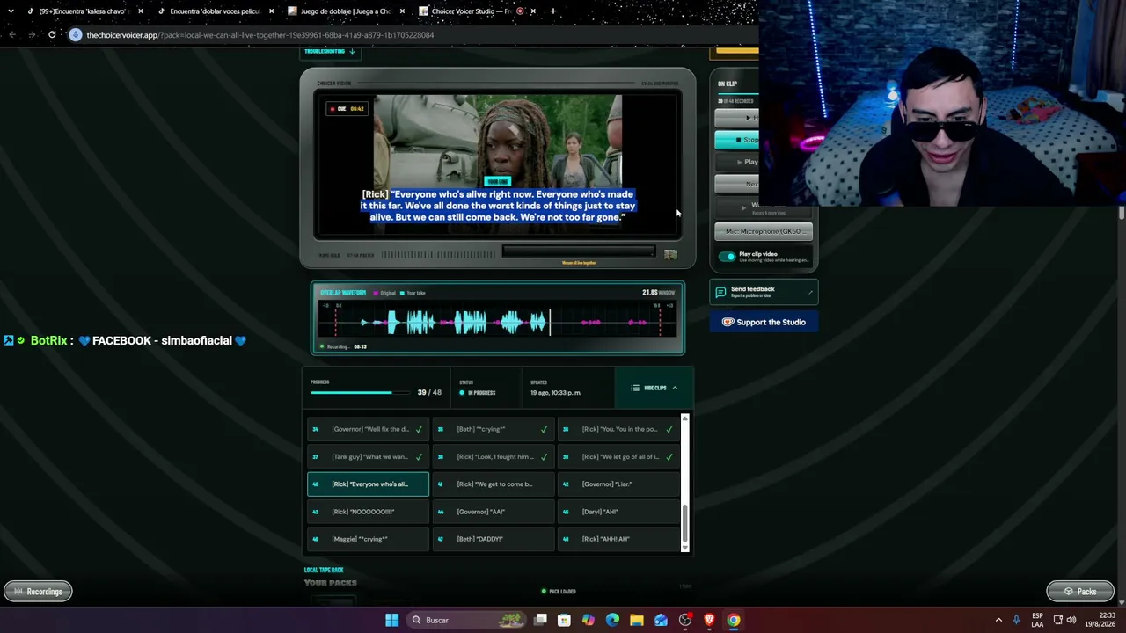Open the Recordings panel
The height and width of the screenshot is (633, 1126).
coord(38,592)
